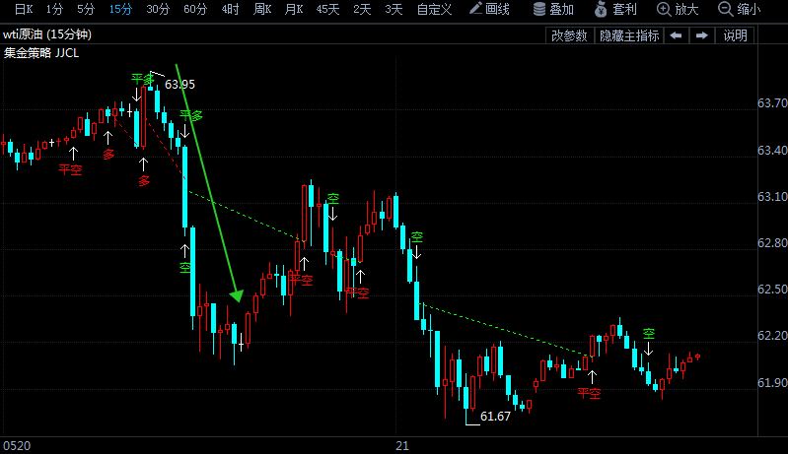Select the 4时 timeframe
This screenshot has width=788, height=454.
tap(230, 9)
